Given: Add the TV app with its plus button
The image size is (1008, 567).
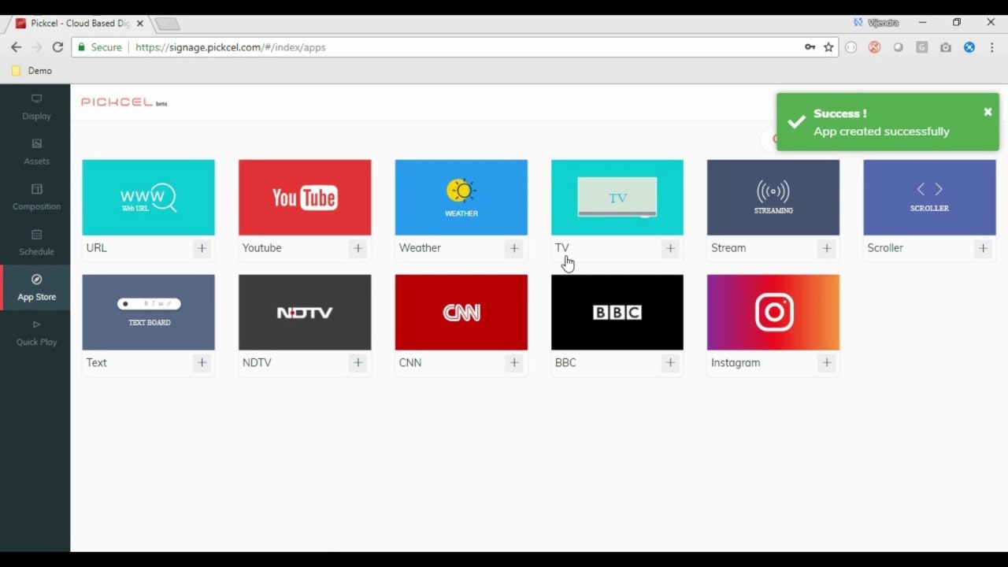Looking at the screenshot, I should [x=670, y=248].
